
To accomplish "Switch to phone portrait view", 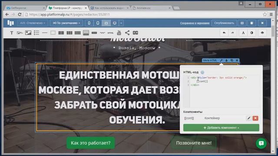I will pyautogui.click(x=89, y=23).
